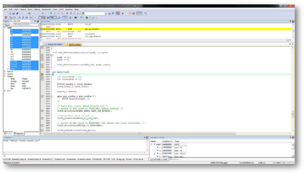This screenshot has width=305, height=176.
Task: Expand the Banked registers tree node
Action: coord(5,71)
